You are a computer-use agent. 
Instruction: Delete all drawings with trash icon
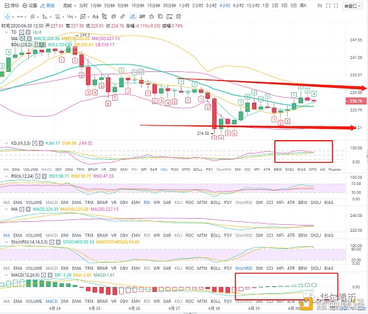(178, 17)
